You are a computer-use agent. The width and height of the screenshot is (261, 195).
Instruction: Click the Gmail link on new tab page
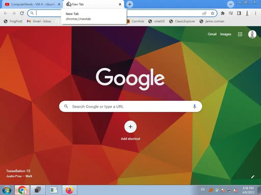click(212, 34)
